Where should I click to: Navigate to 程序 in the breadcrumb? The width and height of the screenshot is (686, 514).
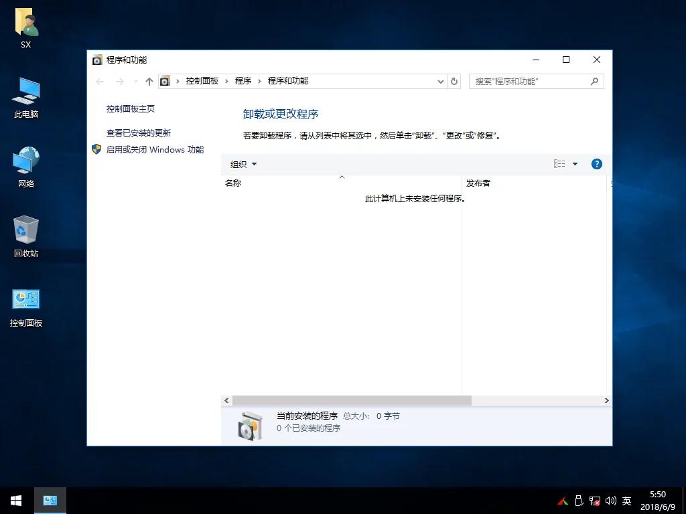click(x=243, y=81)
